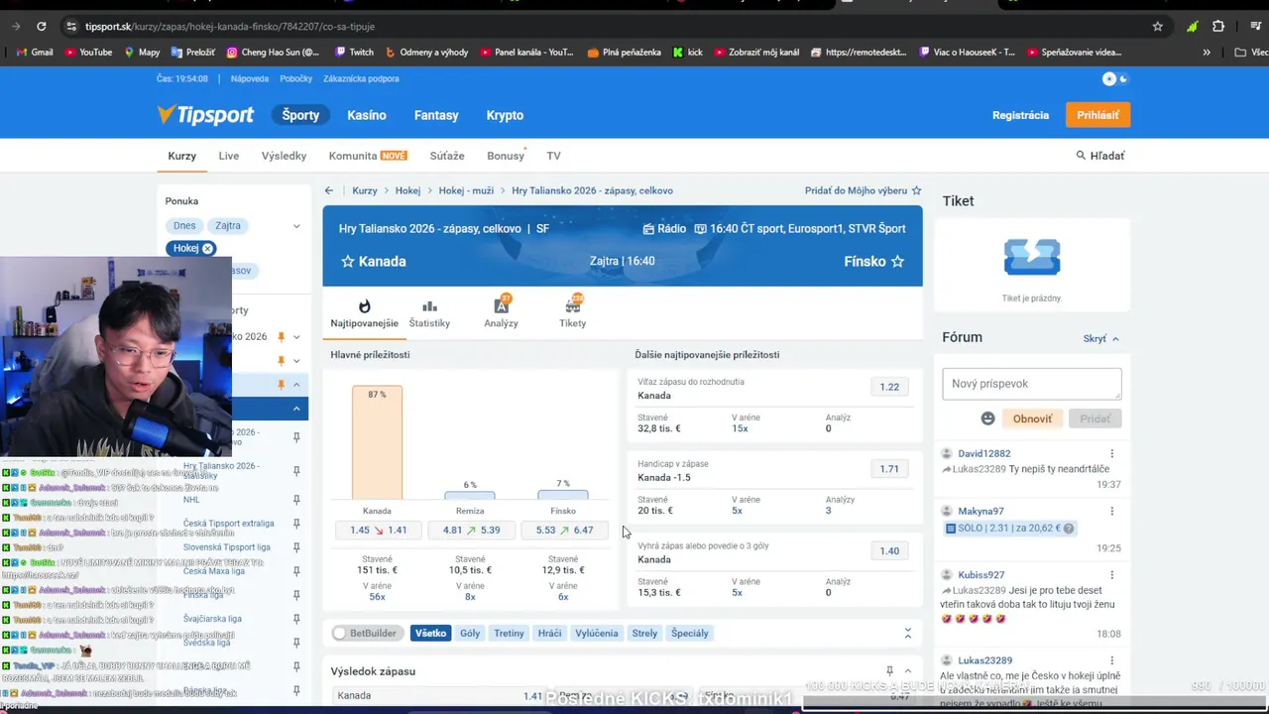This screenshot has width=1269, height=714.
Task: Toggle the BetBuilder switch
Action: pyautogui.click(x=339, y=633)
